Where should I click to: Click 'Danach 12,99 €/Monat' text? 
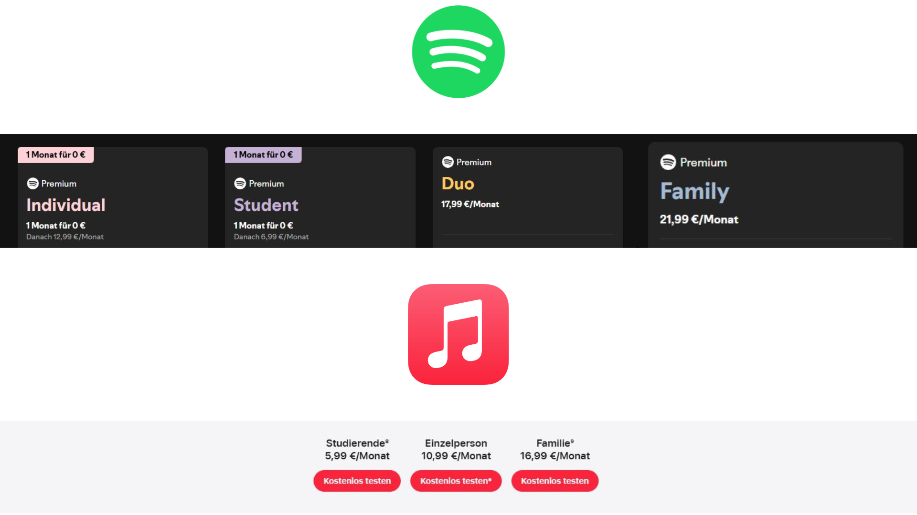65,237
